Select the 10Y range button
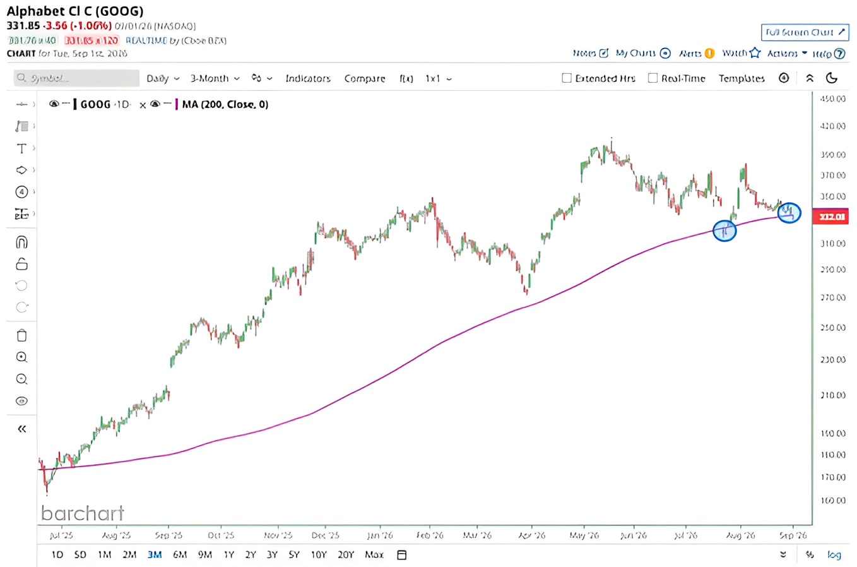The width and height of the screenshot is (857, 567). coord(319,555)
